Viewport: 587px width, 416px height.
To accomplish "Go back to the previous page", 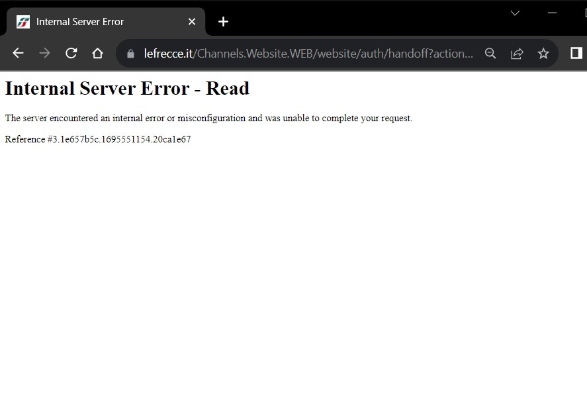I will 18,54.
